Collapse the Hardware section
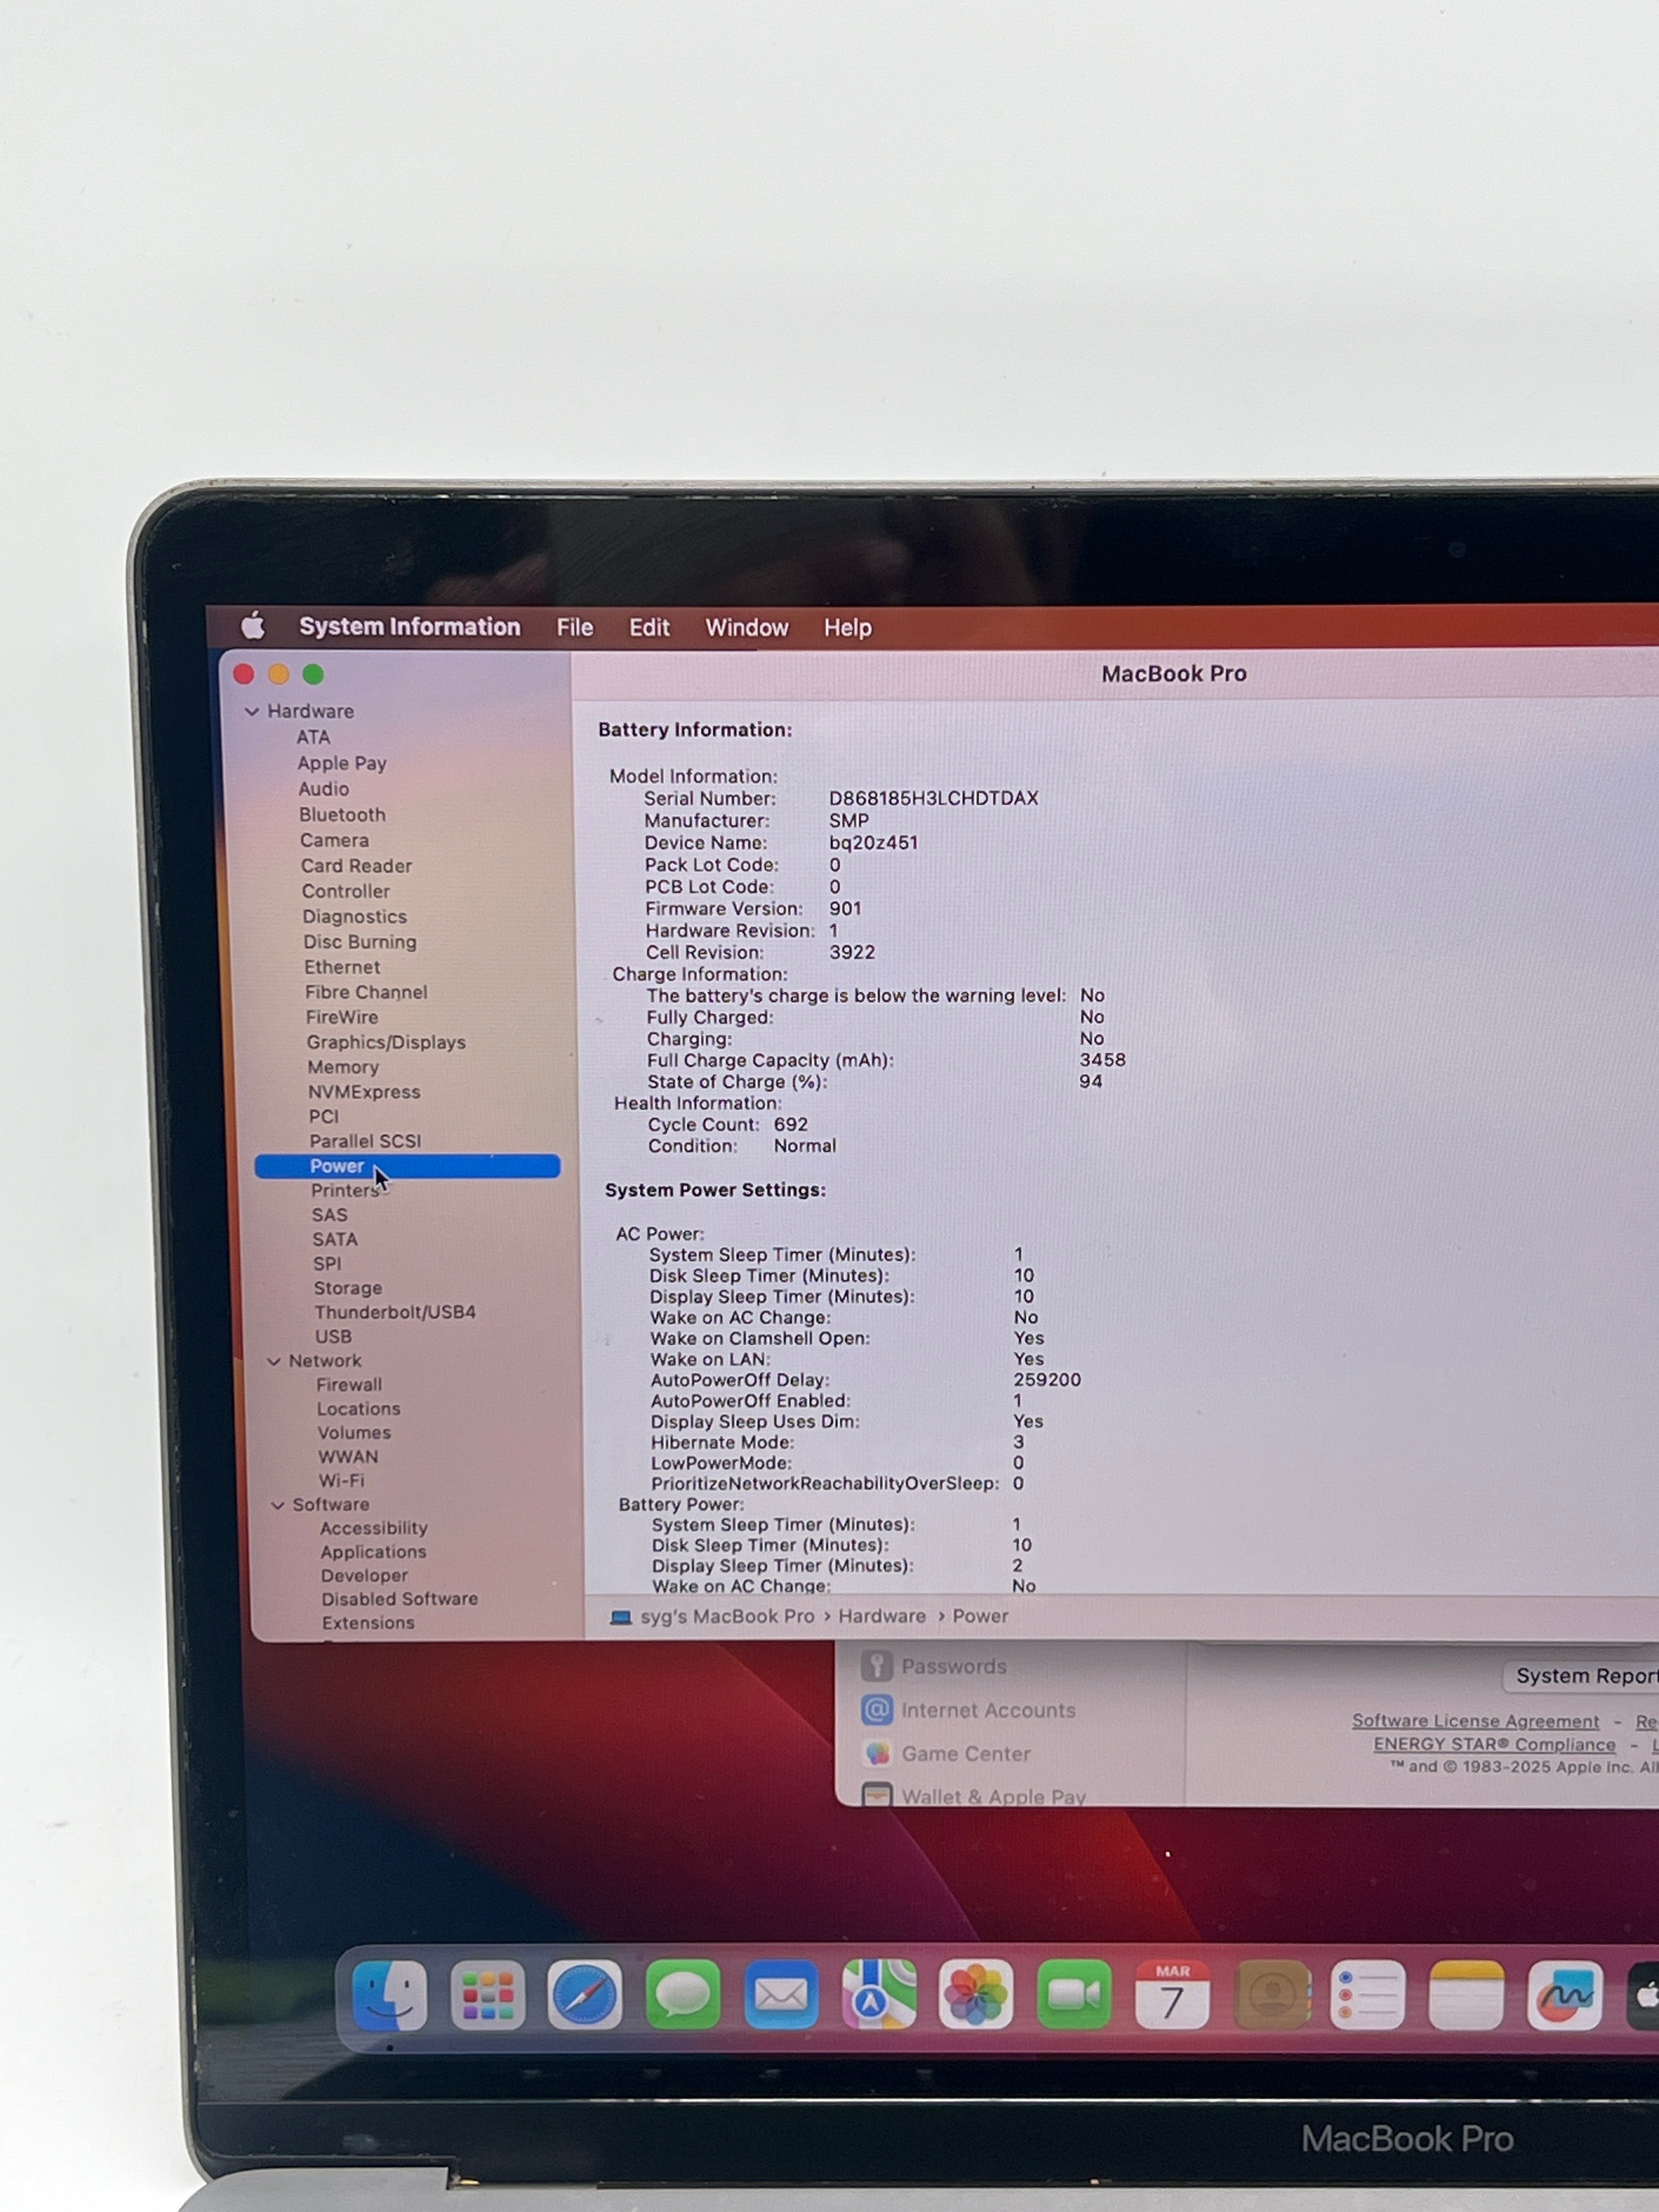 click(252, 711)
